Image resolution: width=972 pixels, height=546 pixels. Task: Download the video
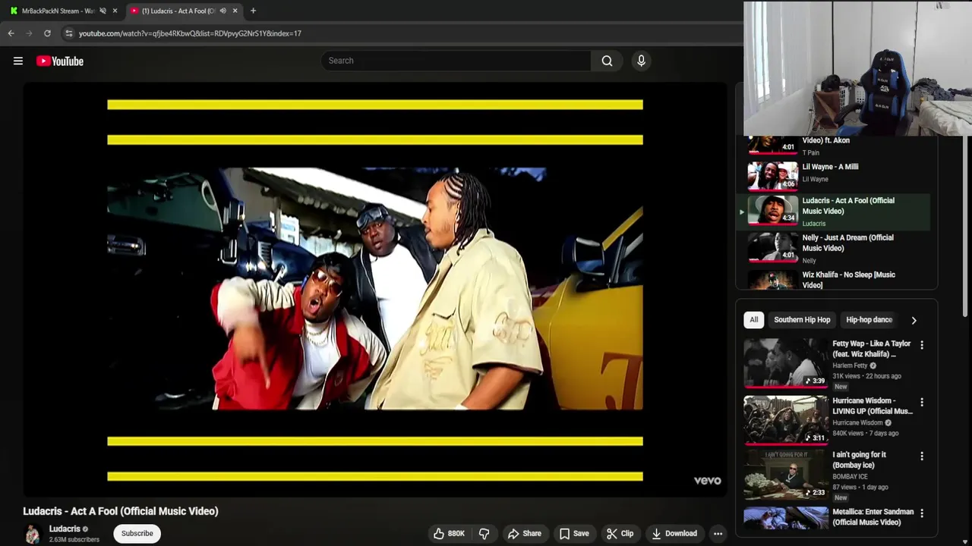[674, 533]
